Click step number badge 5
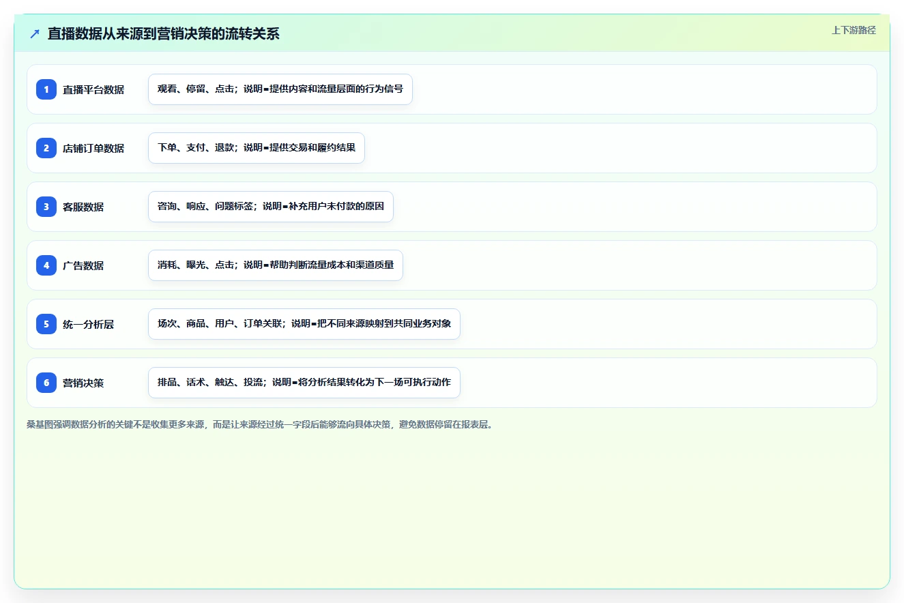This screenshot has height=603, width=904. [46, 323]
